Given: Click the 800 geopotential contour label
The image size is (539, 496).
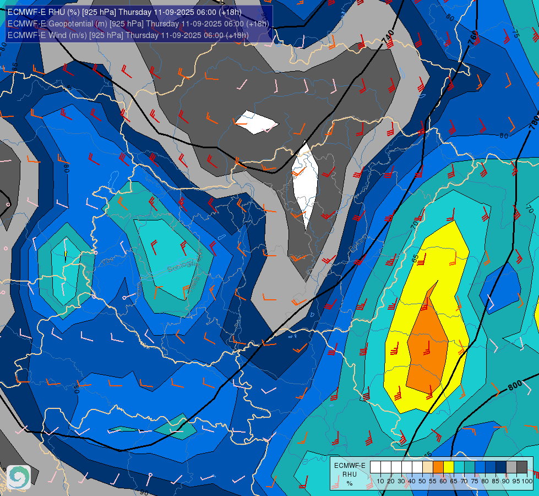Looking at the screenshot, I should (515, 386).
